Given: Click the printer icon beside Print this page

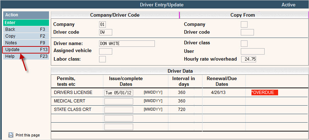Looking at the screenshot, I should (x=11, y=135).
